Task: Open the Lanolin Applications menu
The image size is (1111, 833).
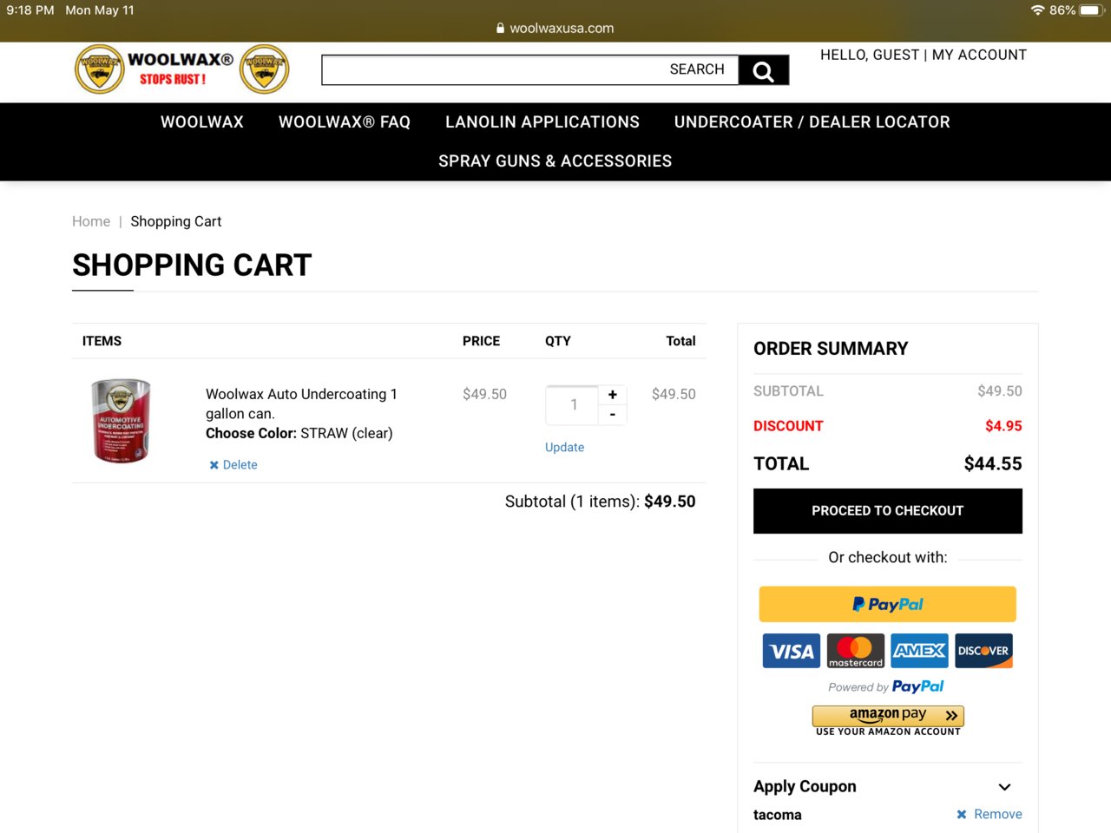Action: [x=542, y=122]
